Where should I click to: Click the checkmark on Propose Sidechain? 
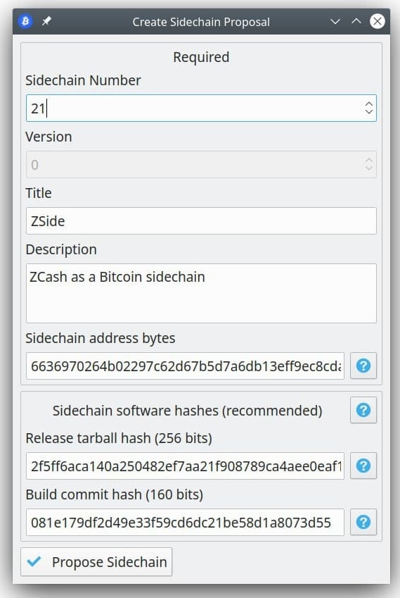coord(34,561)
